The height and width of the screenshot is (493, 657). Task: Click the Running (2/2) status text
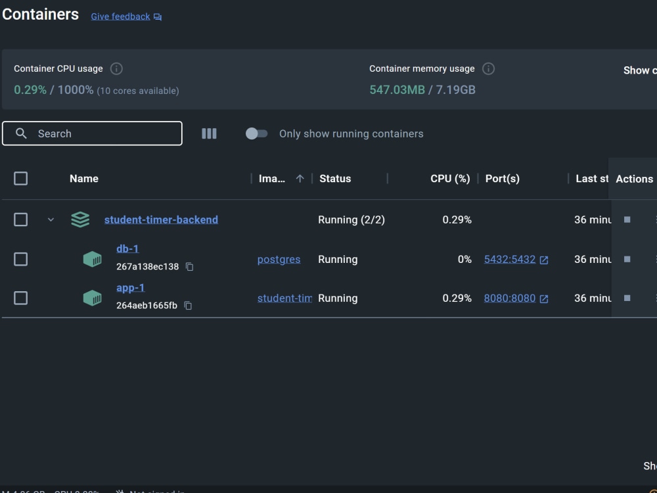click(351, 220)
